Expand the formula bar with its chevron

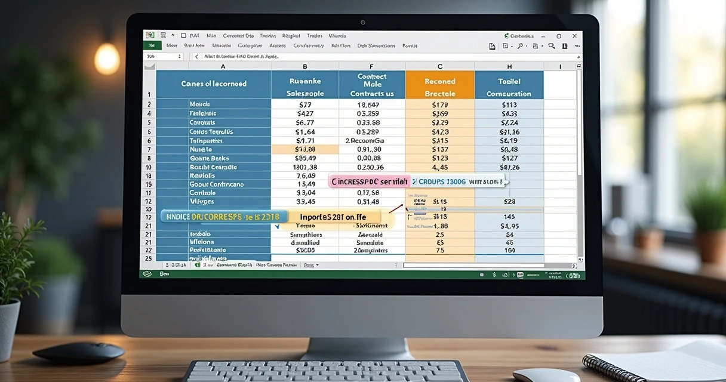[578, 57]
